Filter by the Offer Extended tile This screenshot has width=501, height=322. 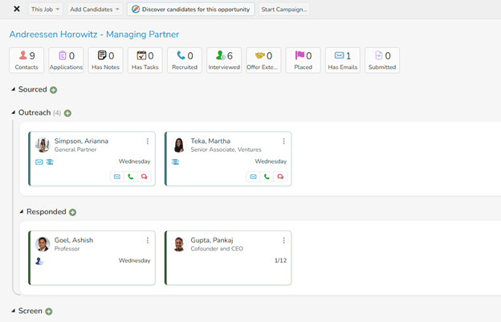point(263,60)
